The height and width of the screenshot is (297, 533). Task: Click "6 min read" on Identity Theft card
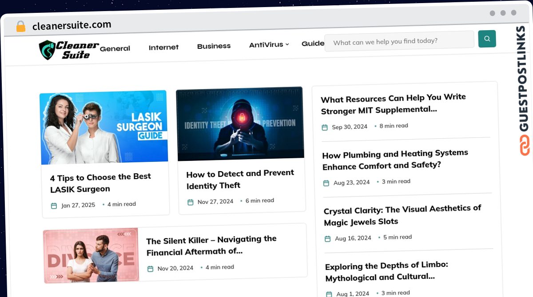tap(260, 201)
